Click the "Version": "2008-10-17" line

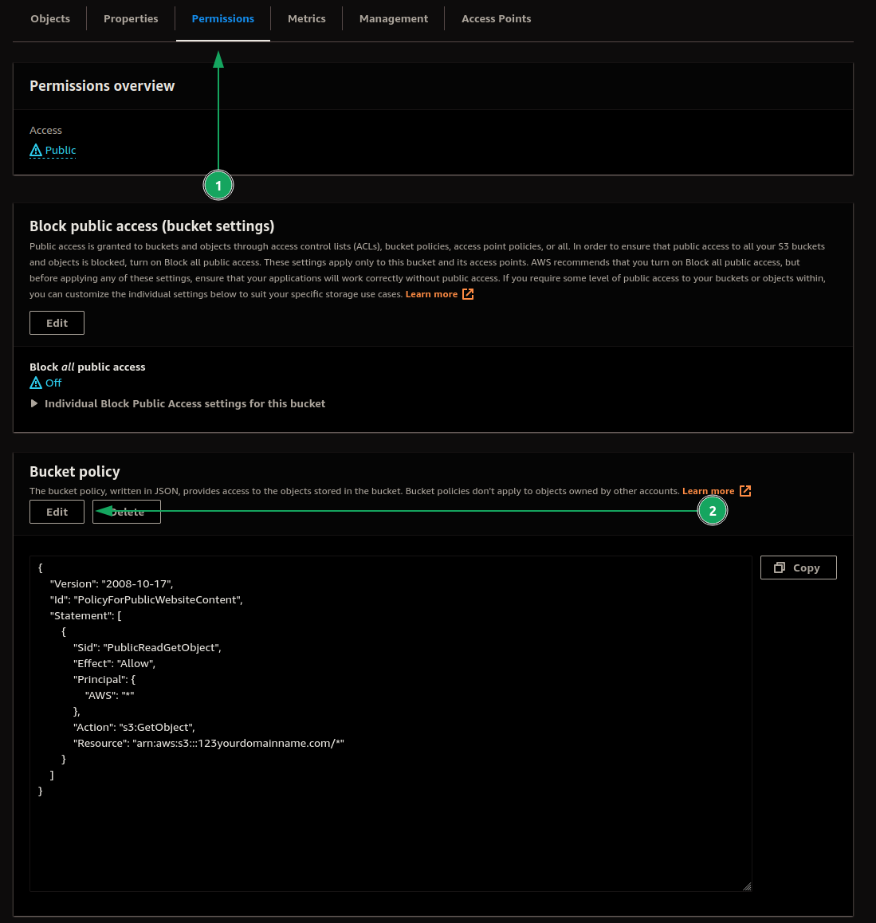pos(112,584)
